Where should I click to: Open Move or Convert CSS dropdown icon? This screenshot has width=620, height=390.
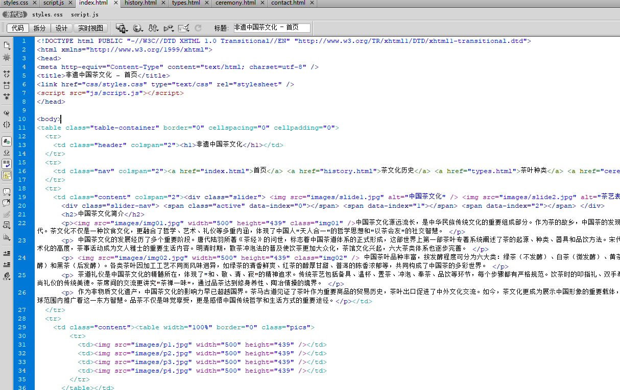point(7,237)
